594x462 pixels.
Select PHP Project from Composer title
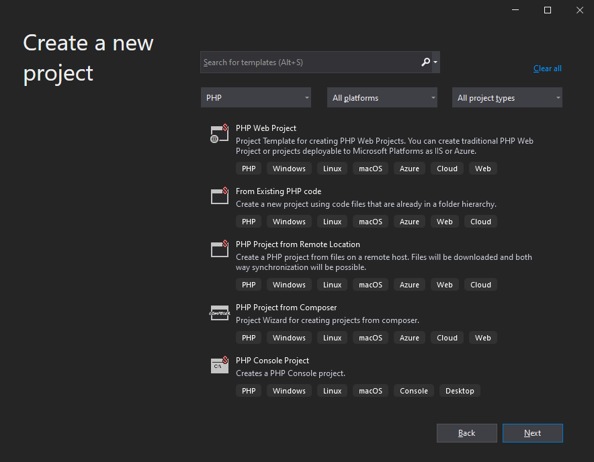point(286,308)
